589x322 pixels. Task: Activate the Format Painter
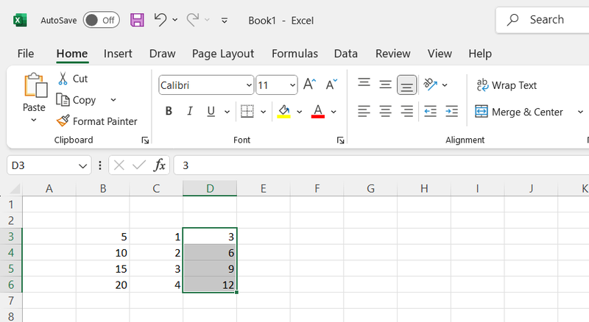point(97,121)
